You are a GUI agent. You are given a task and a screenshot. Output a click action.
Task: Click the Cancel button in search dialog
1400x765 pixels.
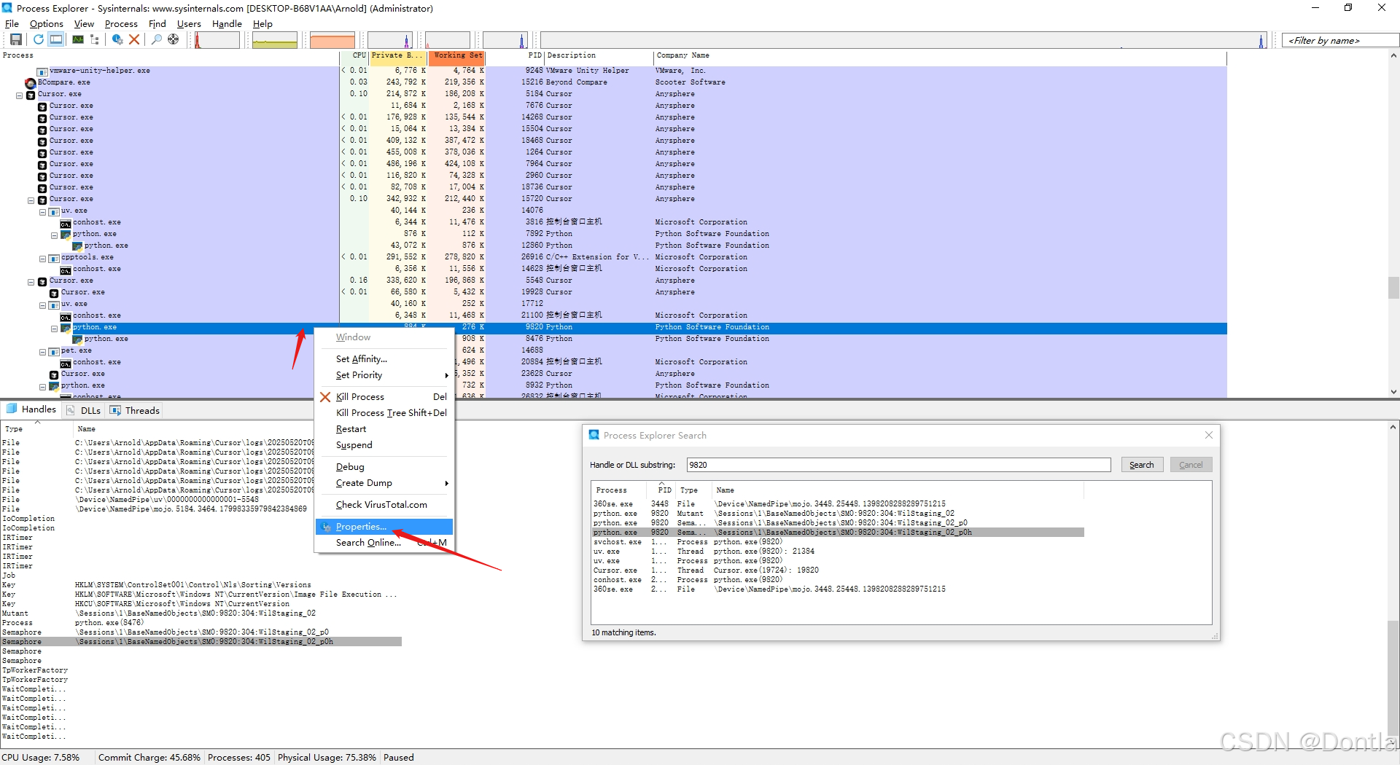coord(1191,465)
